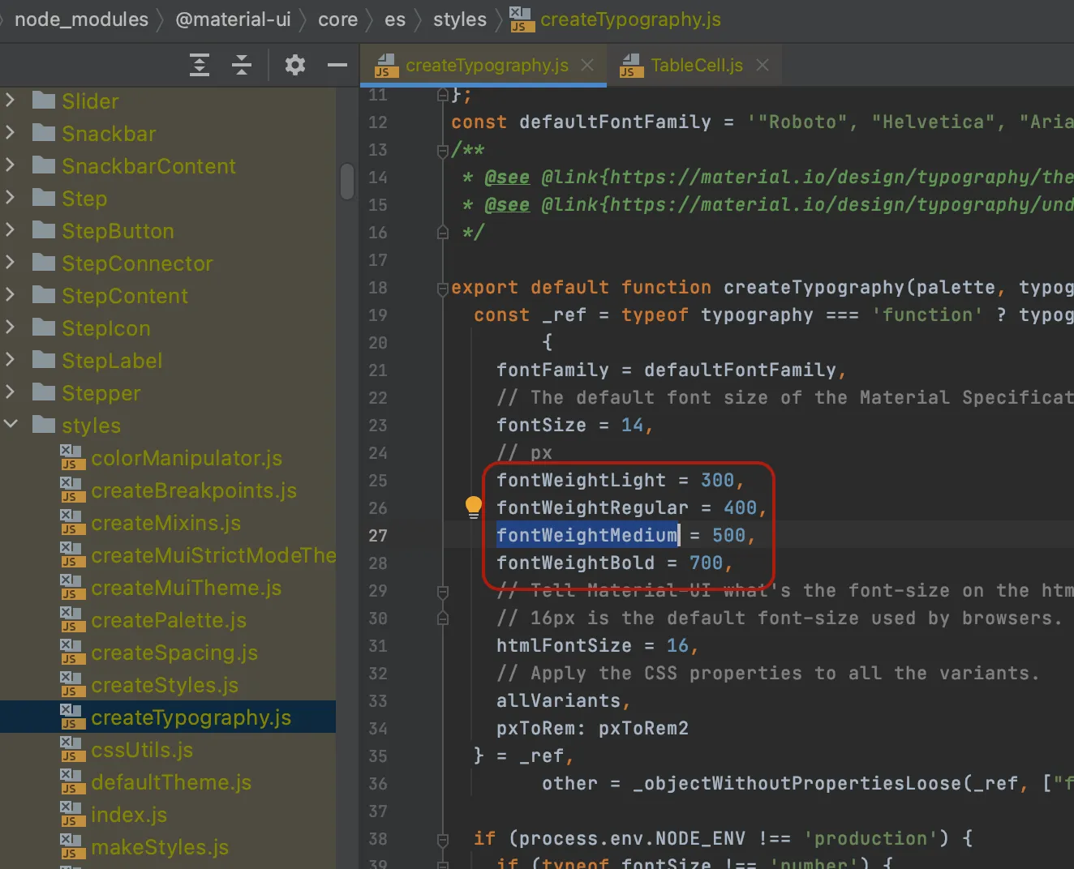Hide the project tool window via minus icon
Image resolution: width=1074 pixels, height=869 pixels.
(337, 65)
